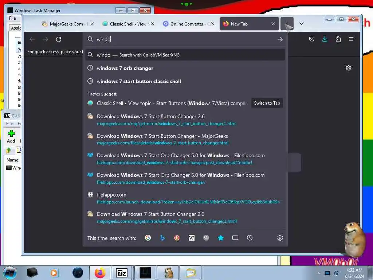Click the Go arrow in address bar

[x=280, y=39]
